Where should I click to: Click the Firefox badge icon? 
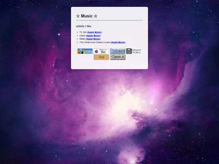pyautogui.click(x=85, y=51)
